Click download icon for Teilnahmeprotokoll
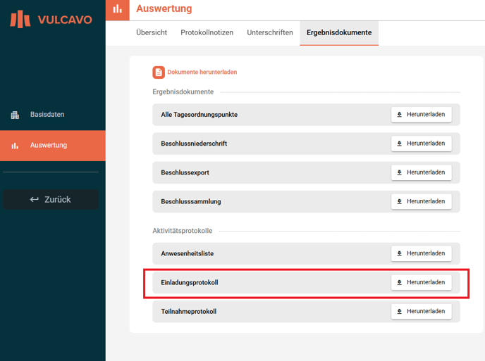Viewport: 485px width, 361px height. 400,311
